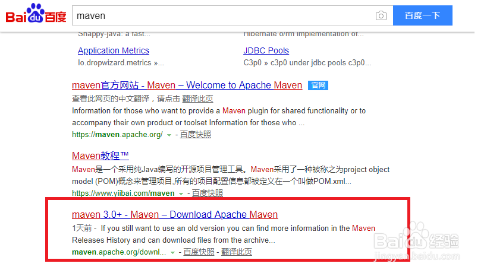Expand dropdown arrow next to maven.apache.org/downl...
This screenshot has width=487, height=273.
tap(172, 253)
